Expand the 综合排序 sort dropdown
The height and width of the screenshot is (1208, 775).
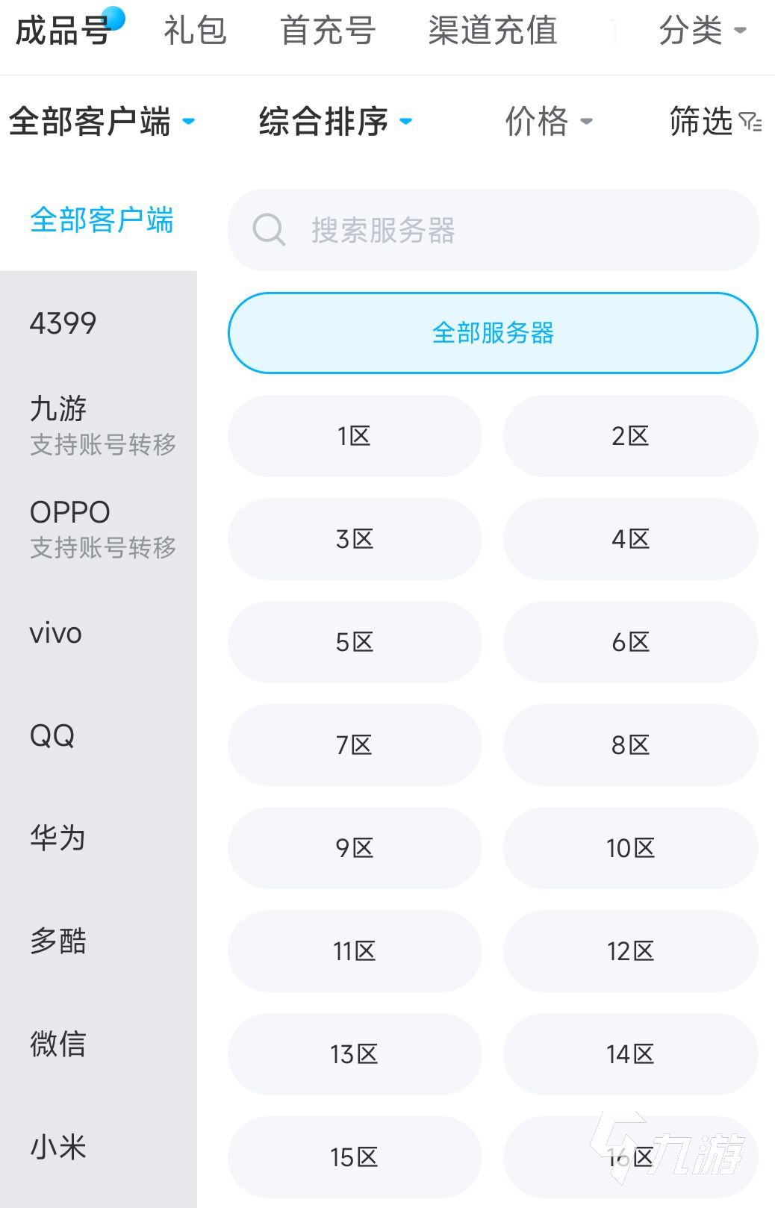point(335,122)
